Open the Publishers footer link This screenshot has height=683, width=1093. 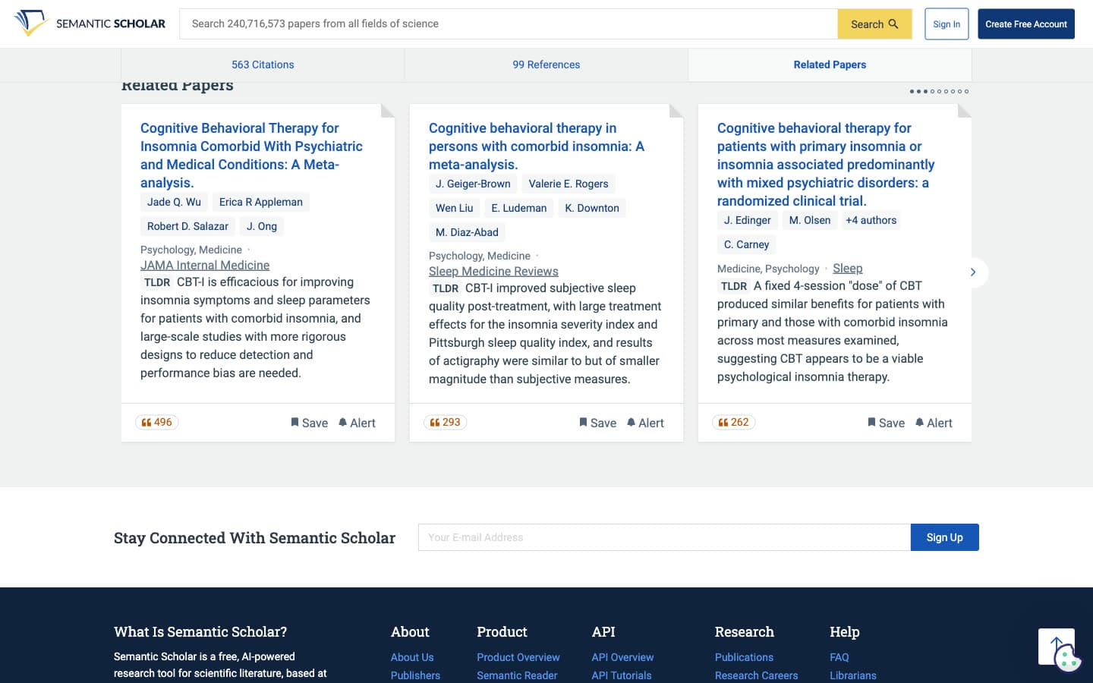pyautogui.click(x=415, y=675)
